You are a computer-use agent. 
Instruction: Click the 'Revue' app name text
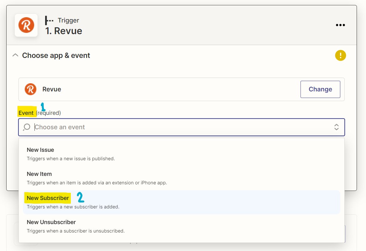(x=52, y=89)
